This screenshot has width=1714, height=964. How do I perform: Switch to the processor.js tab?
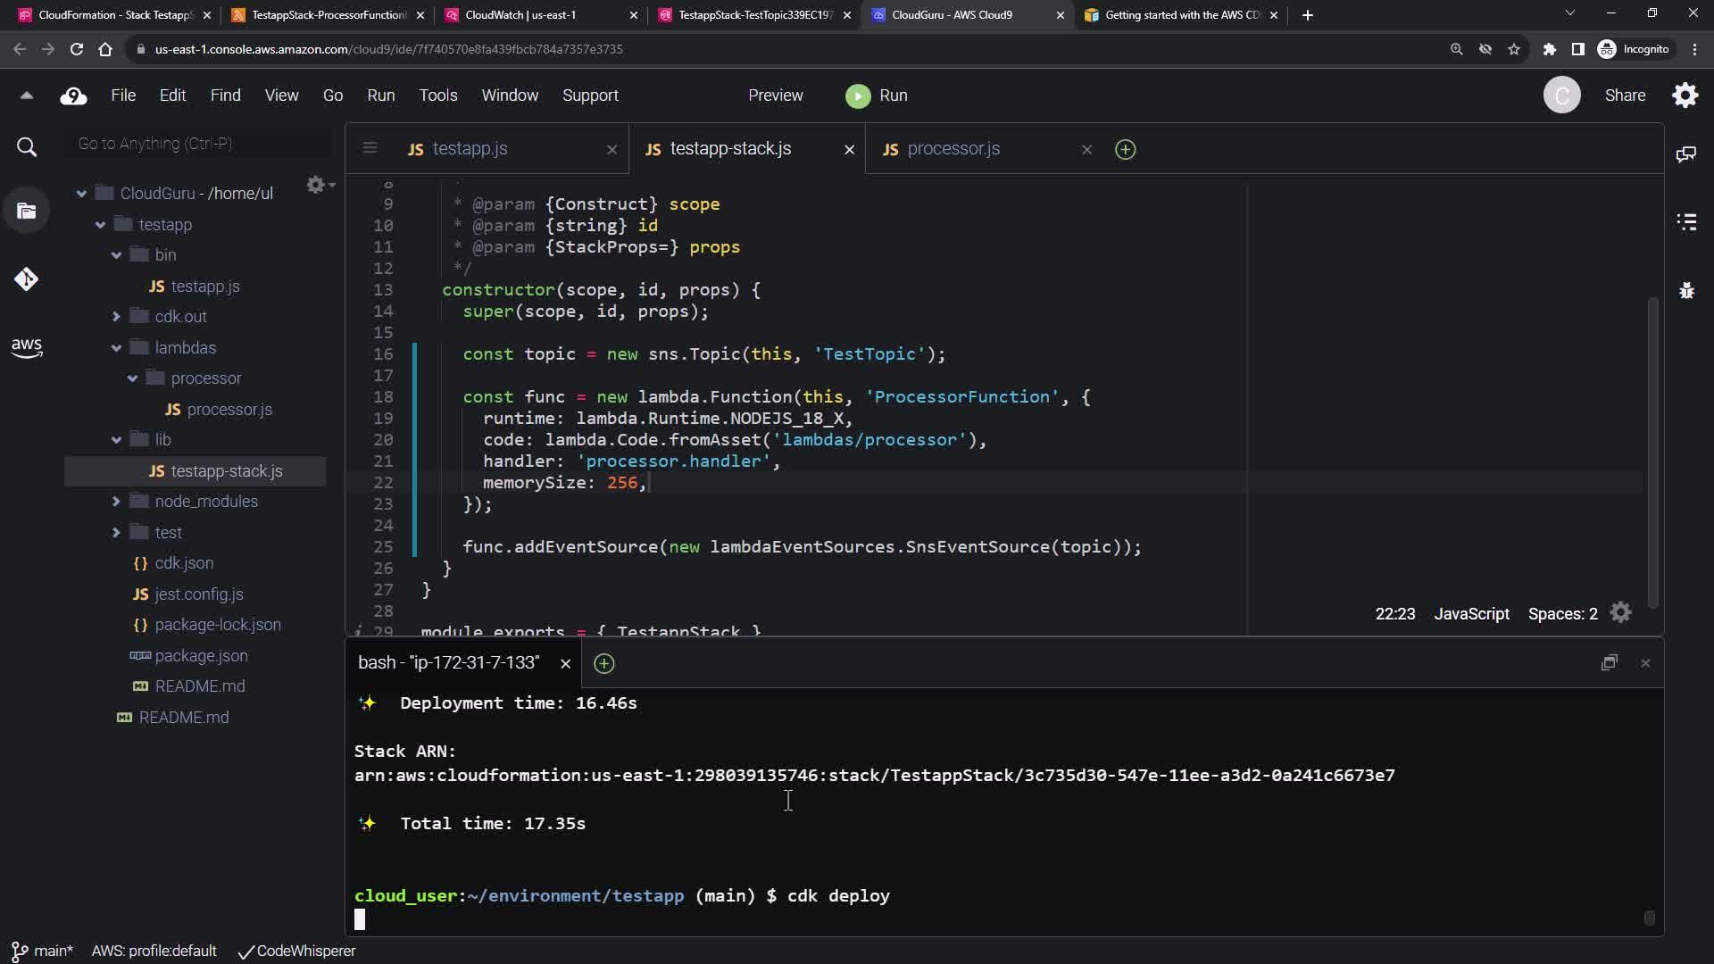coord(953,149)
